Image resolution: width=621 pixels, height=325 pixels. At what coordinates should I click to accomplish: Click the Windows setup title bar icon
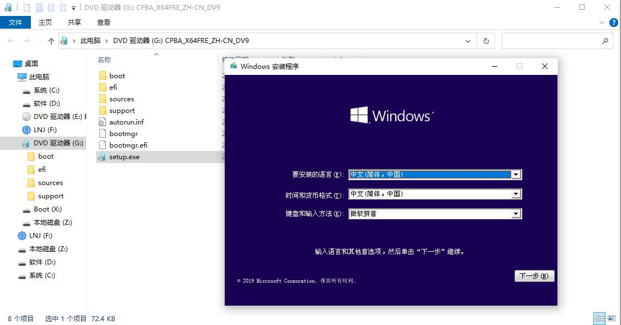(x=233, y=66)
